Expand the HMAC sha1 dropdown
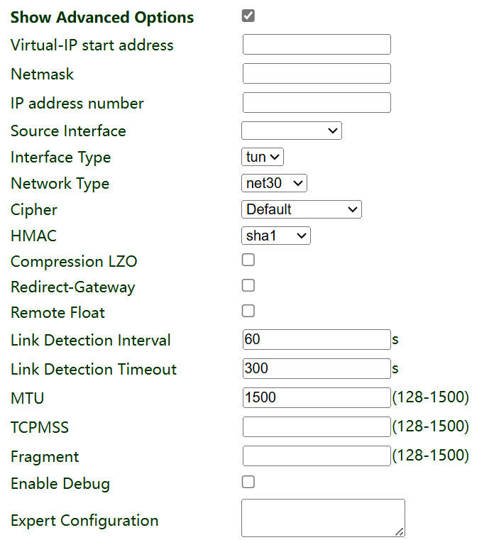 276,236
